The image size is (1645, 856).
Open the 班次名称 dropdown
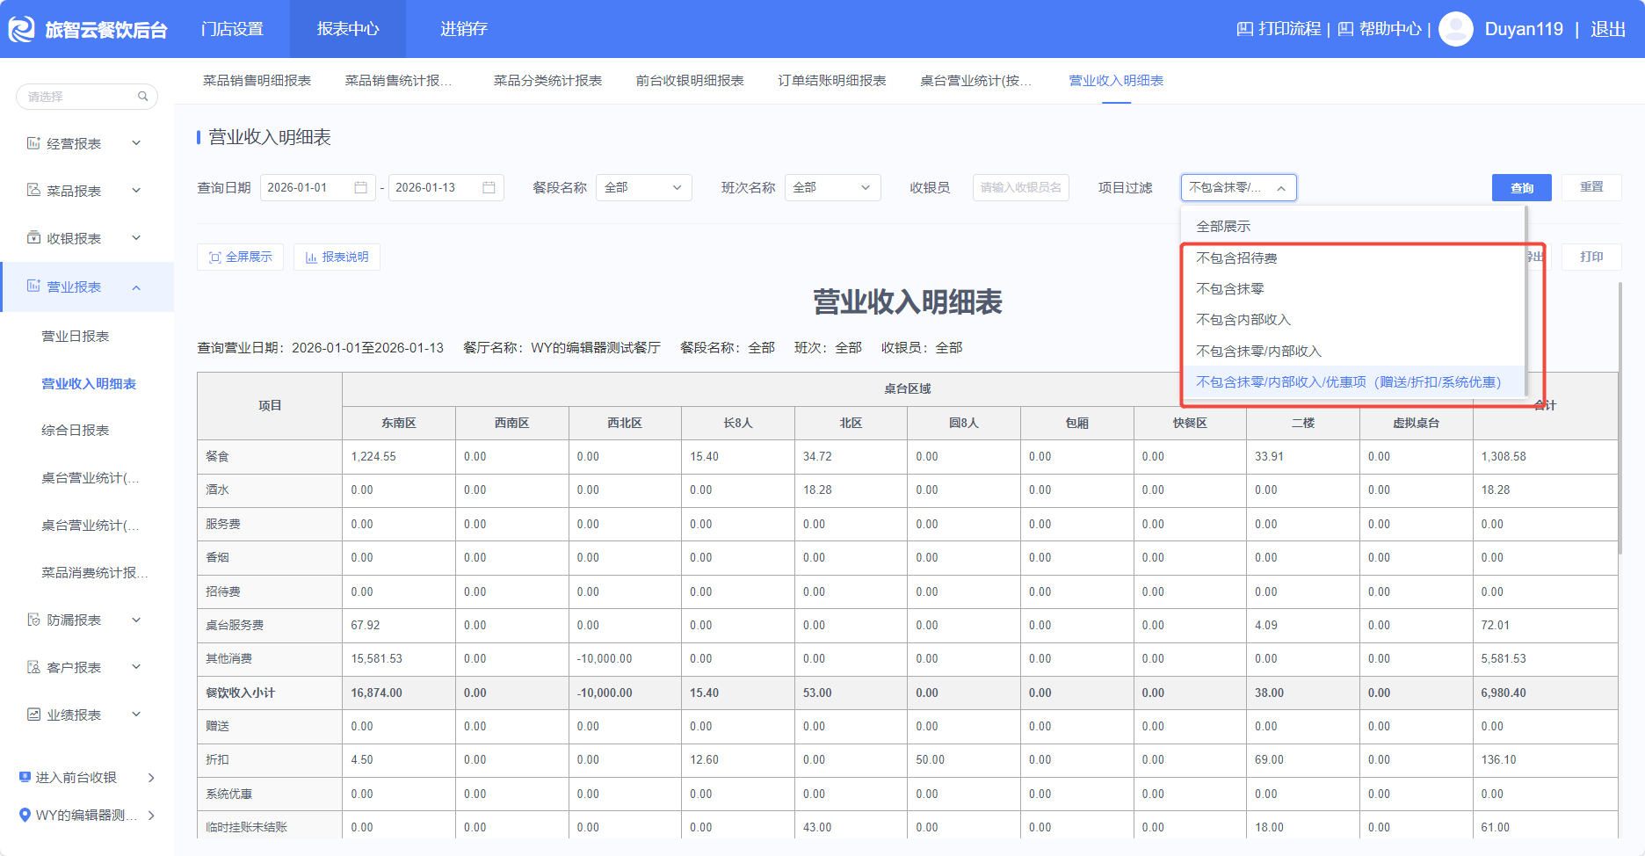831,187
